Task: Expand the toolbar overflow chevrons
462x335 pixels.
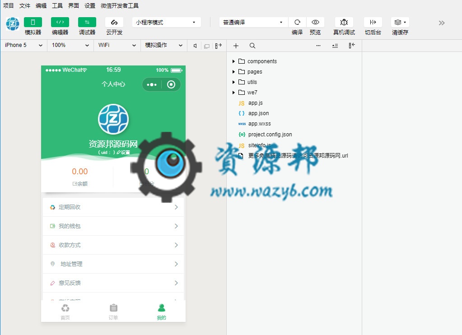Action: [441, 23]
